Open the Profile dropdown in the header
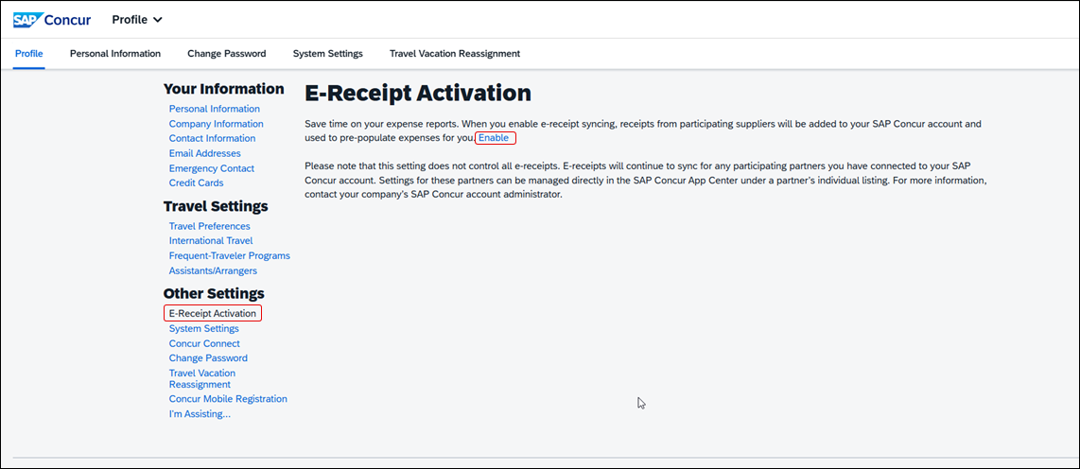 (137, 19)
